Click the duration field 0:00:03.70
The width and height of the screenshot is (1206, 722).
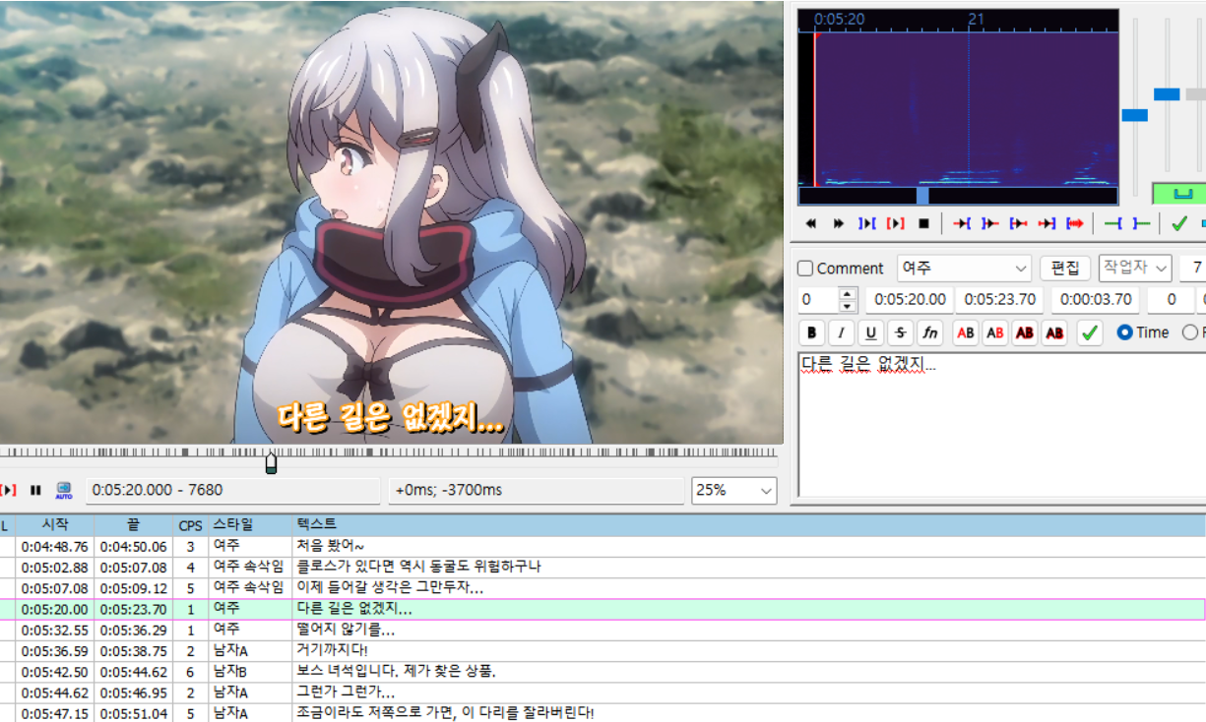[1095, 300]
